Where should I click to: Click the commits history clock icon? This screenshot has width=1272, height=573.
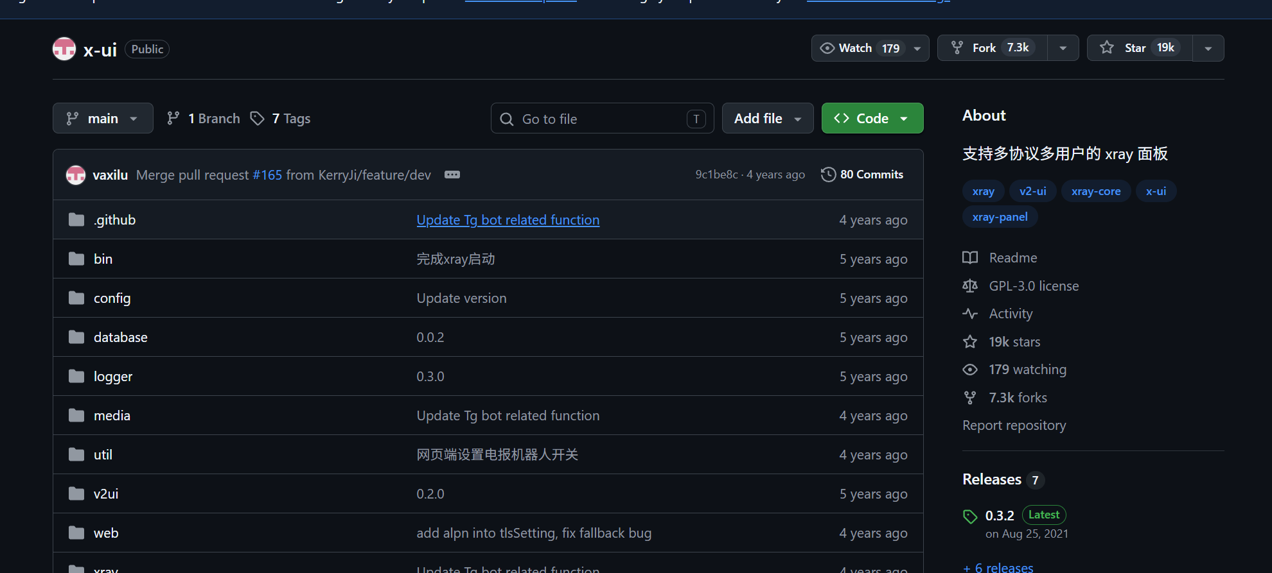tap(829, 175)
